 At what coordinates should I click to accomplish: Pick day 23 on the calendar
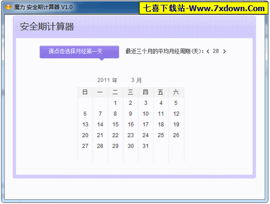(130, 135)
